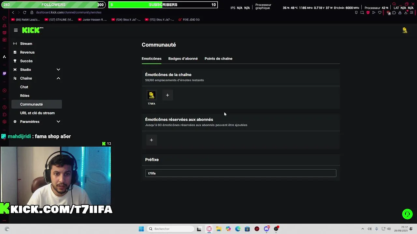
Task: Open OBS Studio from taskbar
Action: (x=276, y=229)
